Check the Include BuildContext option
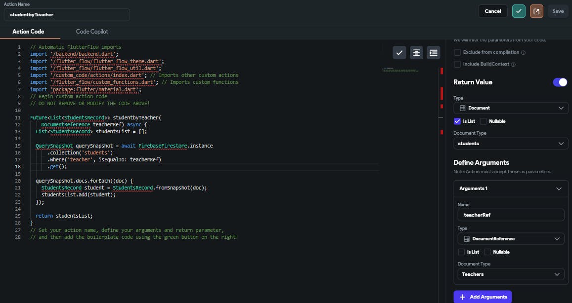572x303 pixels. (x=457, y=64)
